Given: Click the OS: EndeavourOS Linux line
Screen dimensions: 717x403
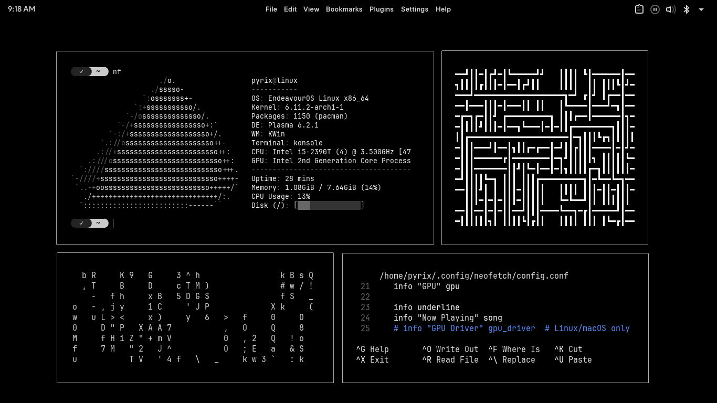Looking at the screenshot, I should (310, 99).
